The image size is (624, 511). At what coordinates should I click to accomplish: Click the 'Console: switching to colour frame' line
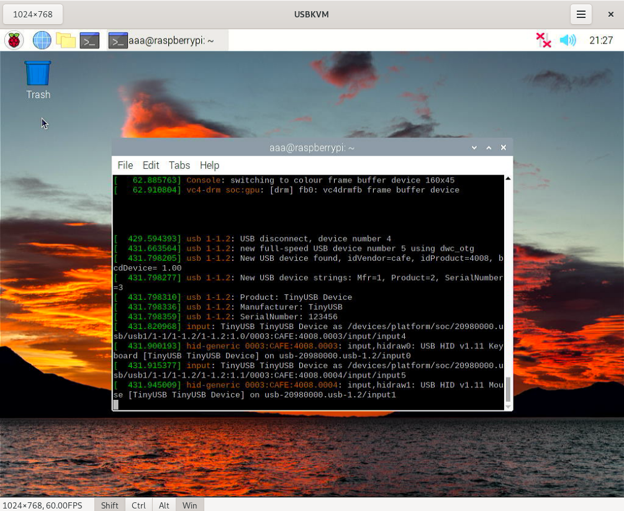(284, 180)
